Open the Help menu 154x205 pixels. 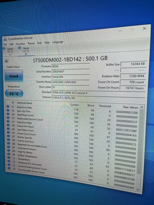tap(47, 42)
